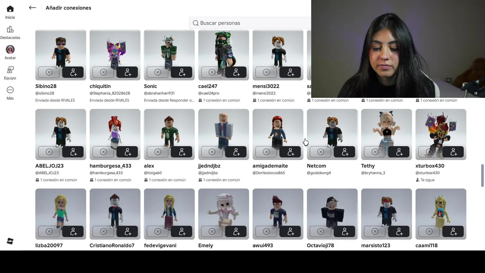The width and height of the screenshot is (485, 273).
Task: Accept connection request from Tethy
Action: click(x=399, y=152)
